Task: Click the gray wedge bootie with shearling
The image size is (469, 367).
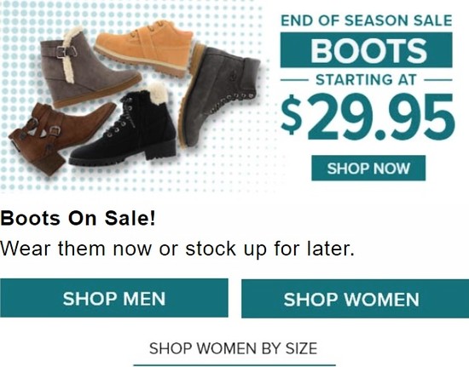Action: [x=87, y=69]
